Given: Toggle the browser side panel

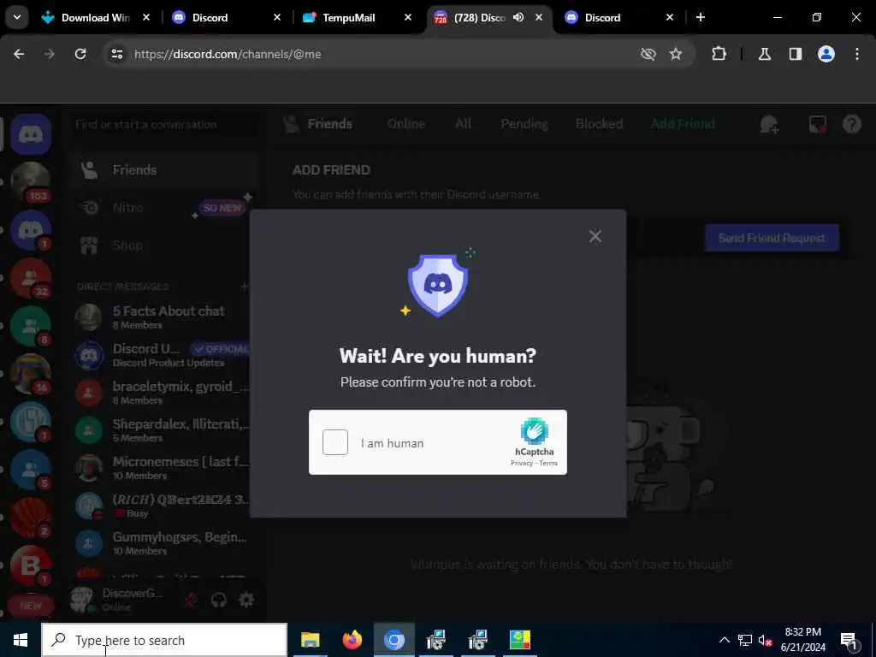Looking at the screenshot, I should click(796, 54).
